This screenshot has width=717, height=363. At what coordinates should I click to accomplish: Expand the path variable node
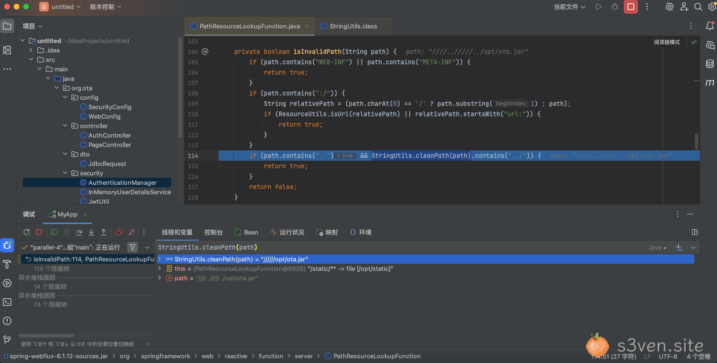tap(159, 278)
